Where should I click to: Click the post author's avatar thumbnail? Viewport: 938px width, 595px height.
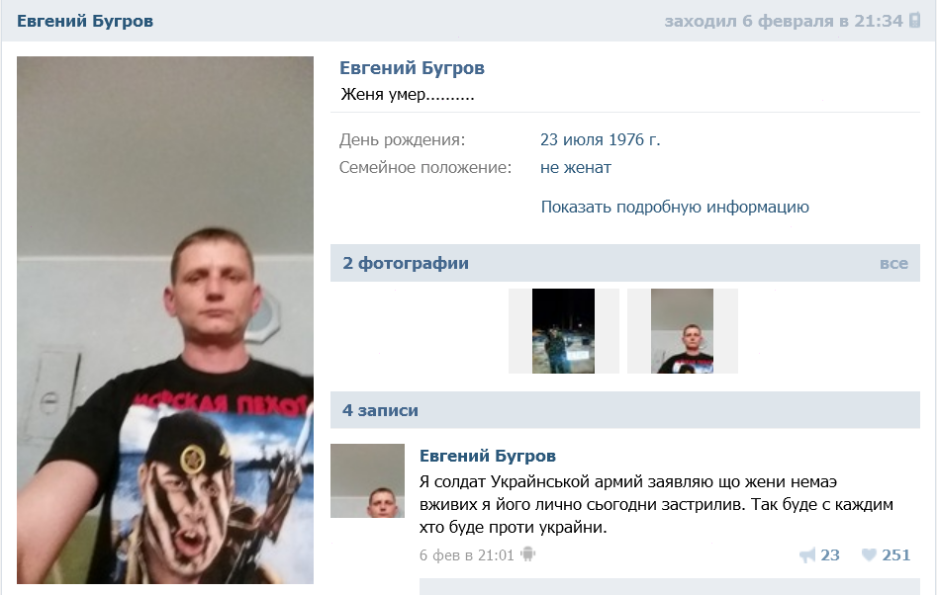367,480
